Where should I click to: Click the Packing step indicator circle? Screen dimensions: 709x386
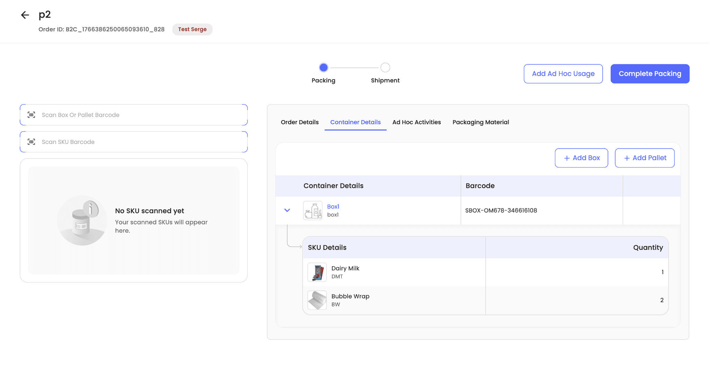323,68
